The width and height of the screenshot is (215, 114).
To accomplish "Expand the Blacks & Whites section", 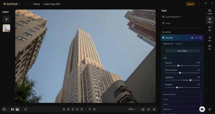I will click(x=182, y=94).
